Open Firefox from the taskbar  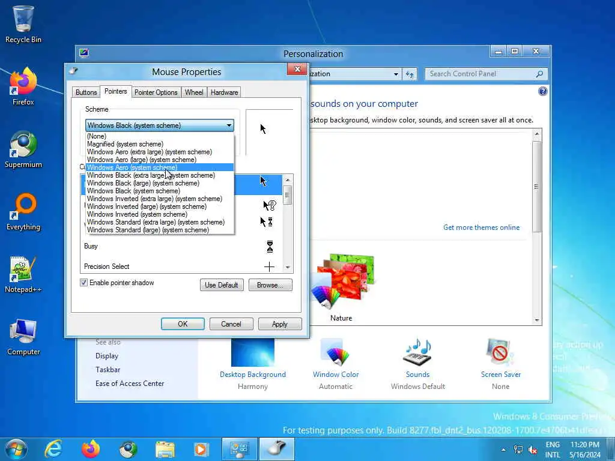91,449
